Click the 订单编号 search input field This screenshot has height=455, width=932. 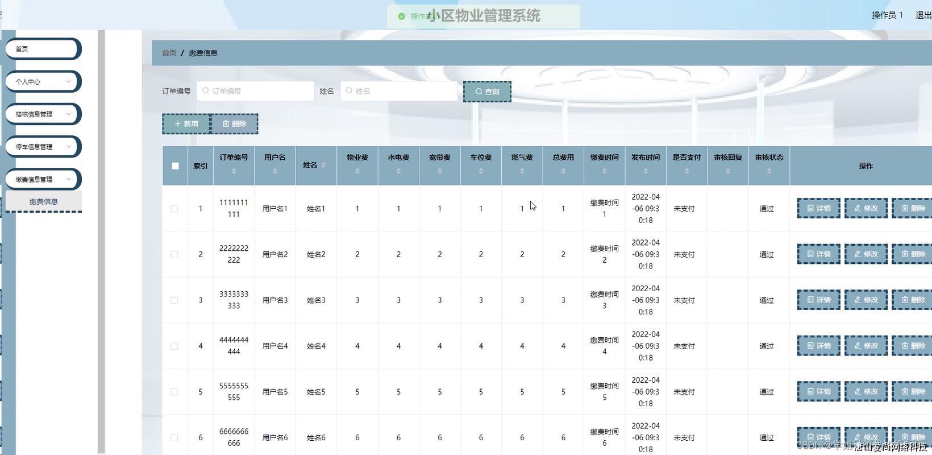tap(256, 91)
